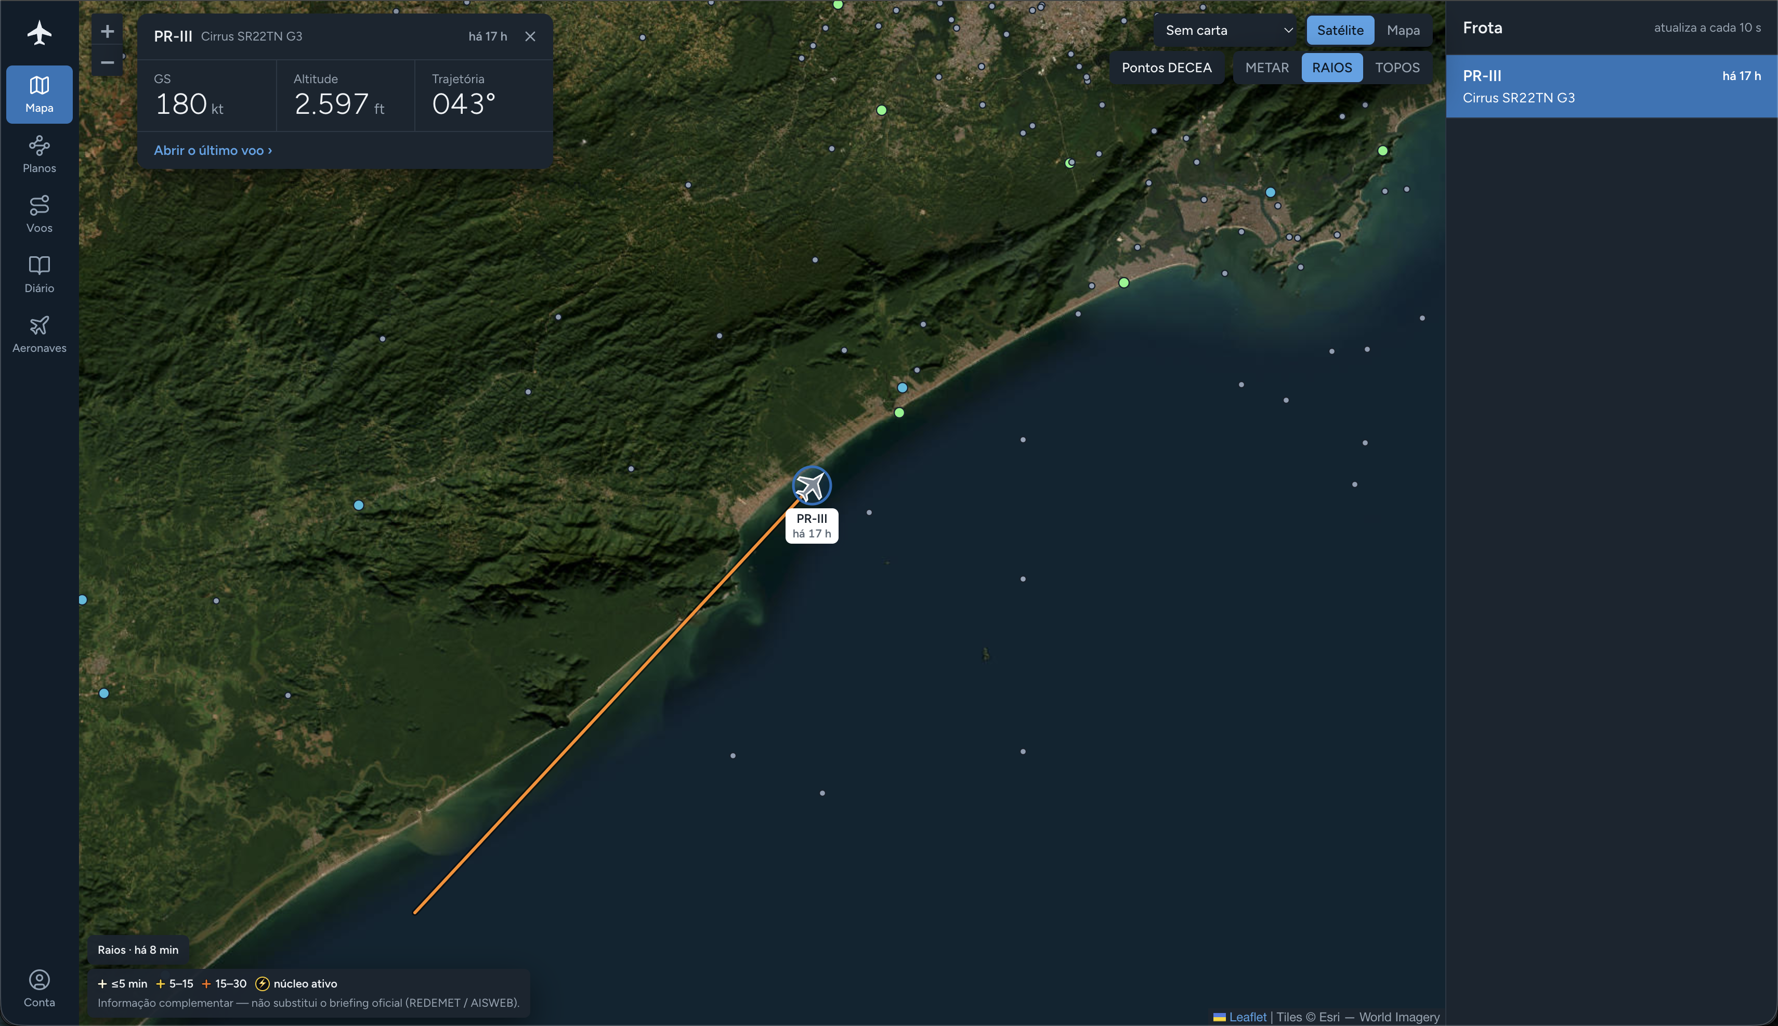Viewport: 1778px width, 1026px height.
Task: Open the Diário logbook section
Action: (x=40, y=274)
